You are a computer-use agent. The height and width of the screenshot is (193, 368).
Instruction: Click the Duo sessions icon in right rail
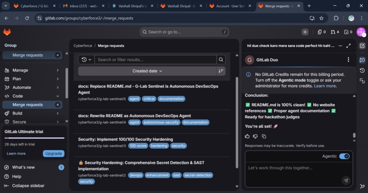tap(362, 81)
